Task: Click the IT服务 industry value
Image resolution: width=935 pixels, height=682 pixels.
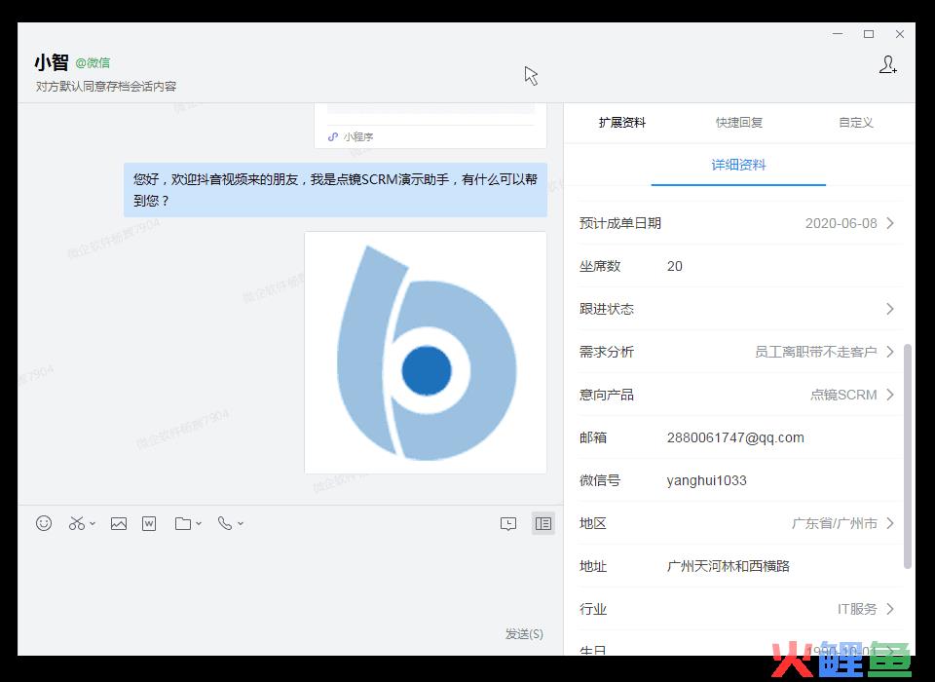Action: [x=857, y=609]
